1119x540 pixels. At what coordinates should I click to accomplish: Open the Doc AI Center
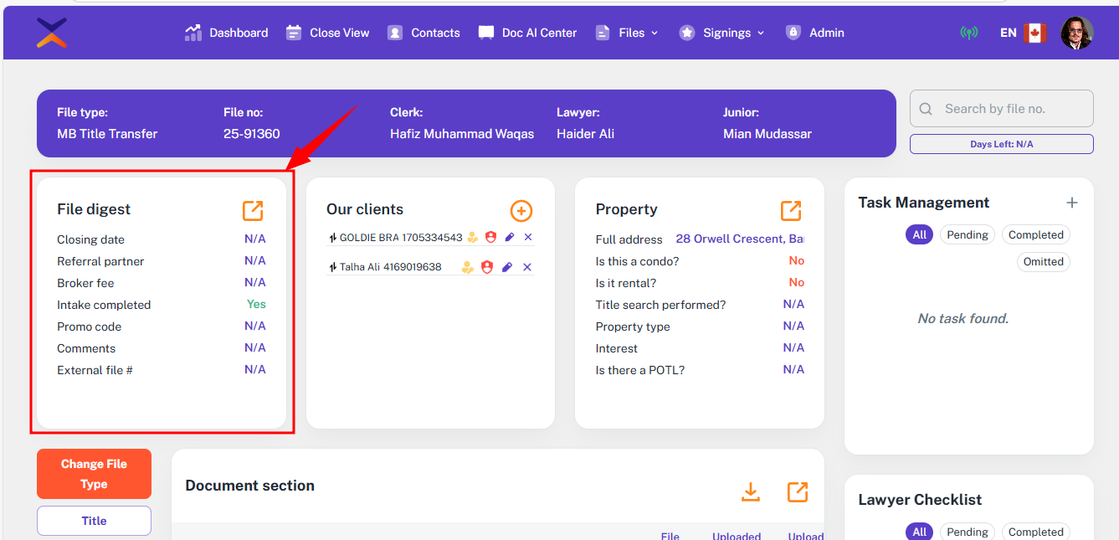[528, 33]
